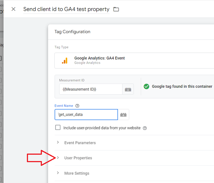
Task: Expand the User Properties chevron
Action: (x=58, y=158)
